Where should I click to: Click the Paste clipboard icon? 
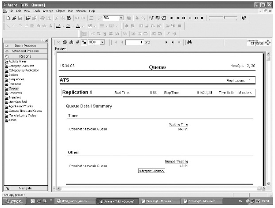[69, 18]
